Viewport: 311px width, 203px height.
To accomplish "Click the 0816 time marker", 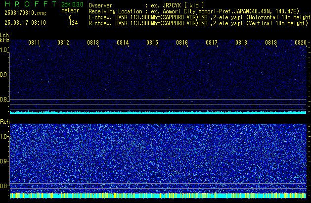I will pyautogui.click(x=182, y=43).
